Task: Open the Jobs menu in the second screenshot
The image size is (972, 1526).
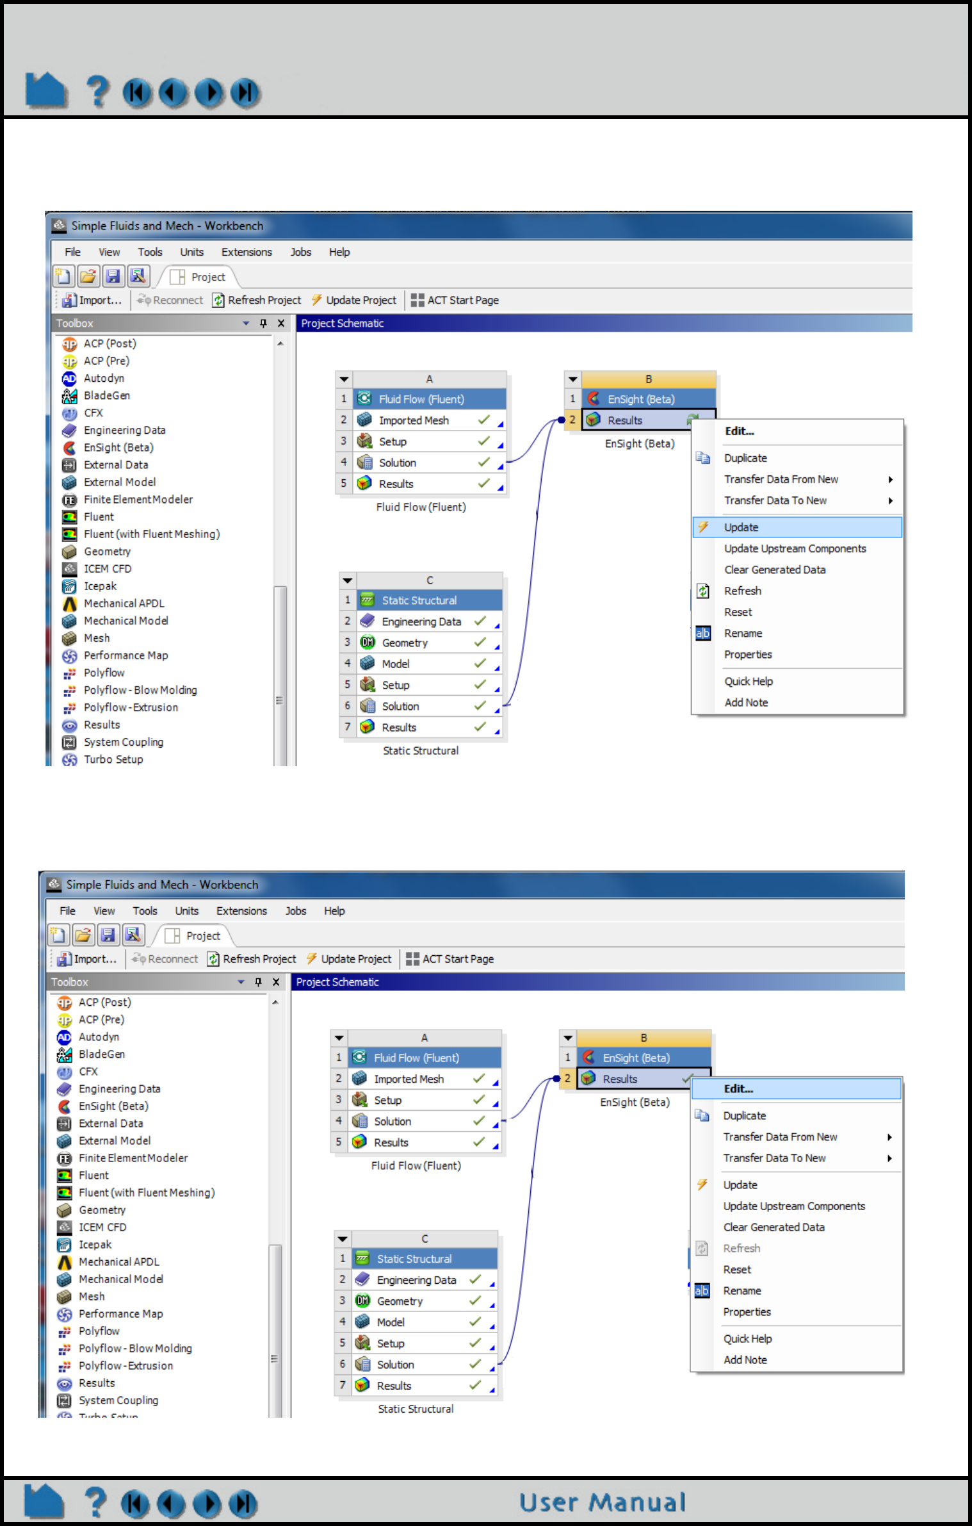Action: coord(296,910)
